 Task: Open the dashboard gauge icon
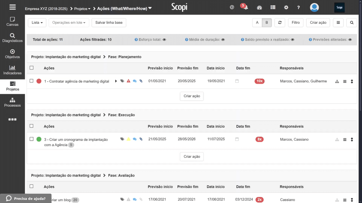coord(259,7)
